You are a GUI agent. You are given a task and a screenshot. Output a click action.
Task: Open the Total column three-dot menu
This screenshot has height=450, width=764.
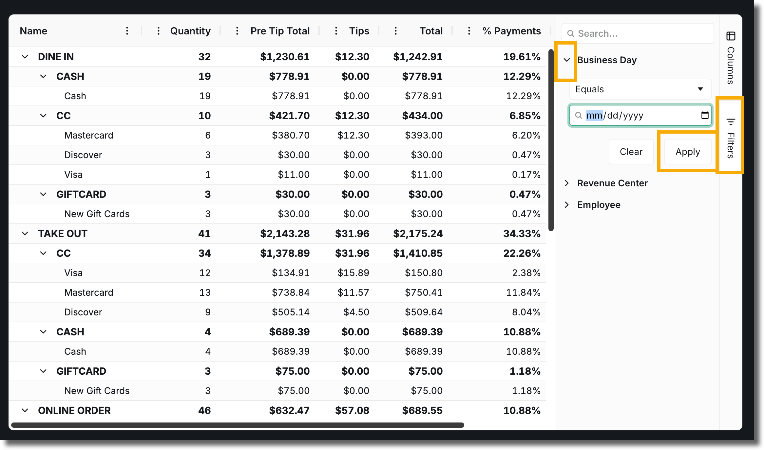tap(396, 31)
